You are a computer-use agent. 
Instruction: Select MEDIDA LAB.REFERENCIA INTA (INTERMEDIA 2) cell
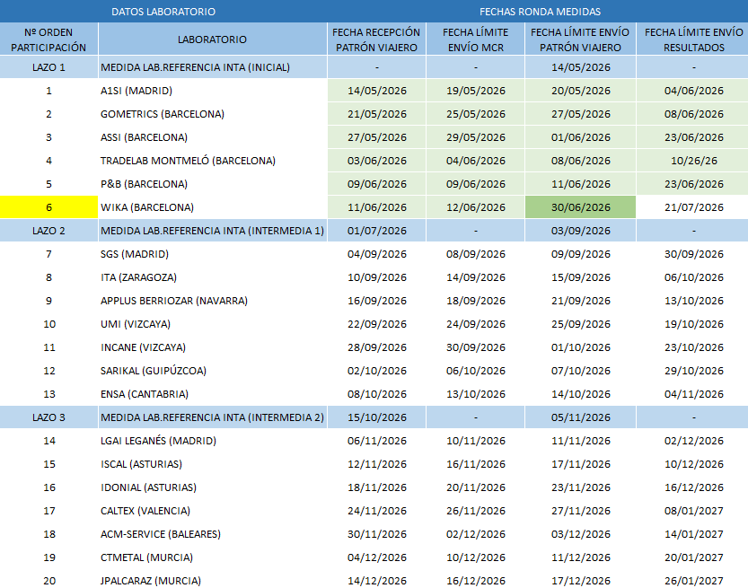click(212, 417)
